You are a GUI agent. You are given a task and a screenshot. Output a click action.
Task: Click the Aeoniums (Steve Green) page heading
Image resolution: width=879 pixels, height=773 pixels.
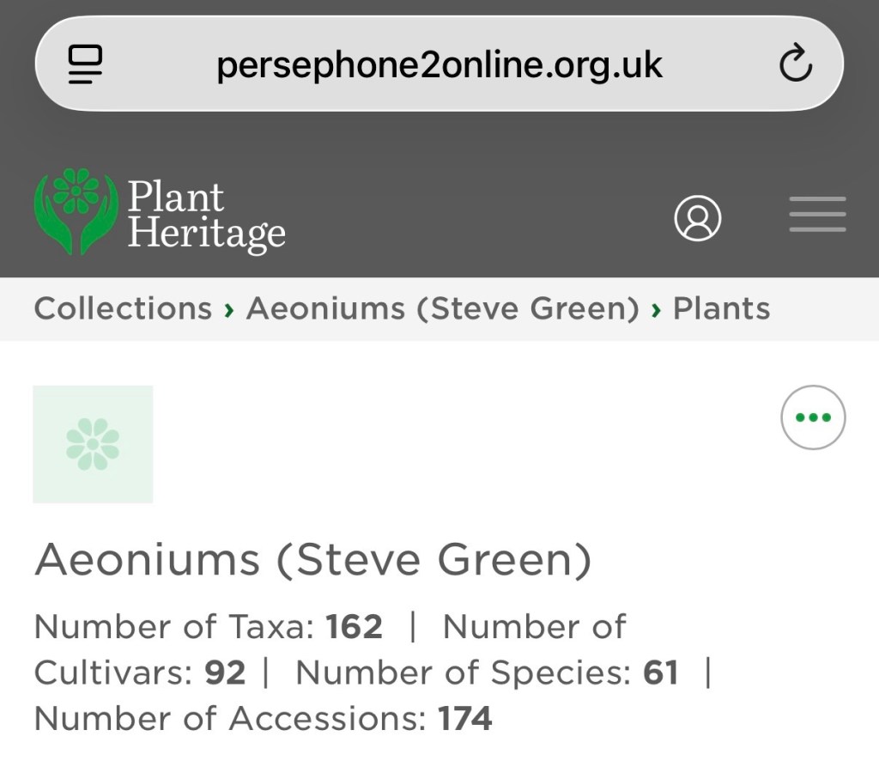point(313,561)
